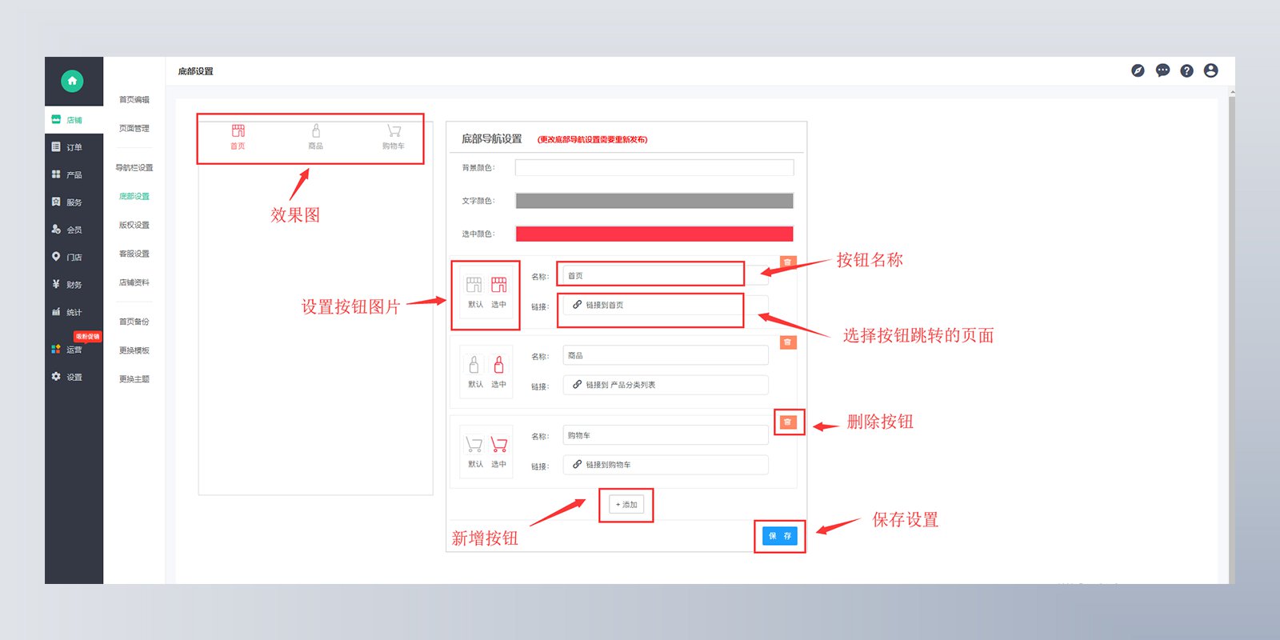1280x640 pixels.
Task: Click the 设置 gear icon
Action: pyautogui.click(x=56, y=376)
